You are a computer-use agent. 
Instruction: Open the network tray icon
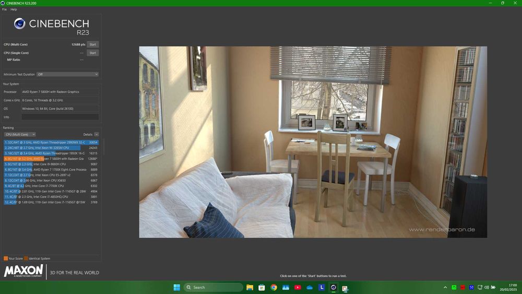480,287
